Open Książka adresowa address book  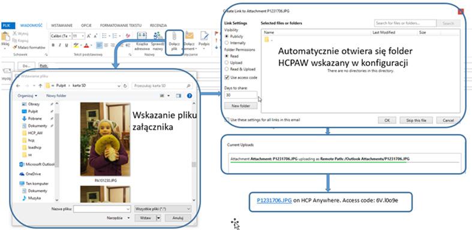click(142, 41)
